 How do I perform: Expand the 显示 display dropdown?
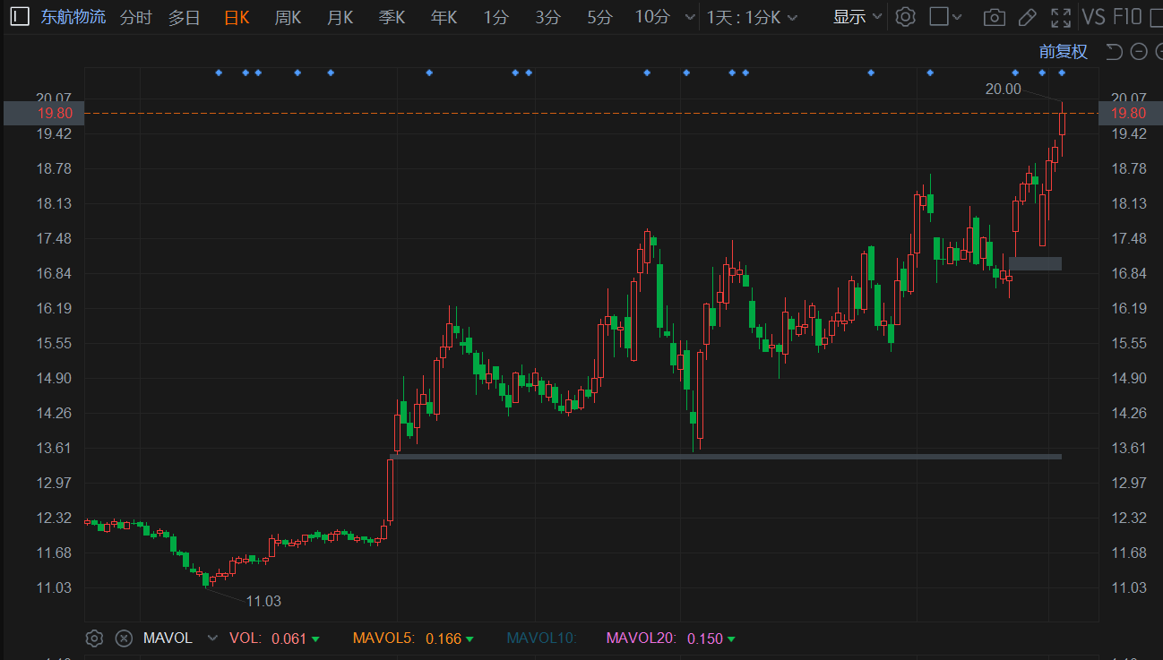pos(857,17)
